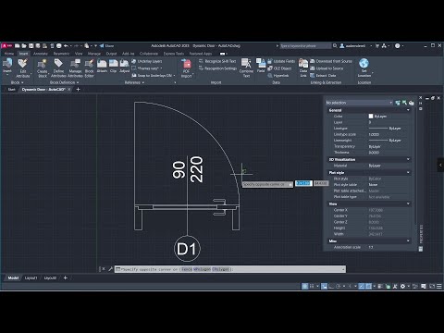Open the No selection dropdown in Properties
The width and height of the screenshot is (444, 333).
(359, 103)
